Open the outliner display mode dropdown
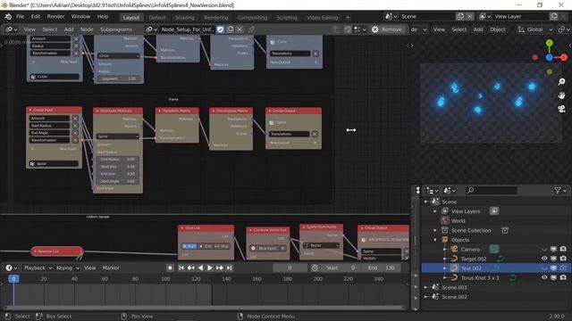 [x=433, y=190]
